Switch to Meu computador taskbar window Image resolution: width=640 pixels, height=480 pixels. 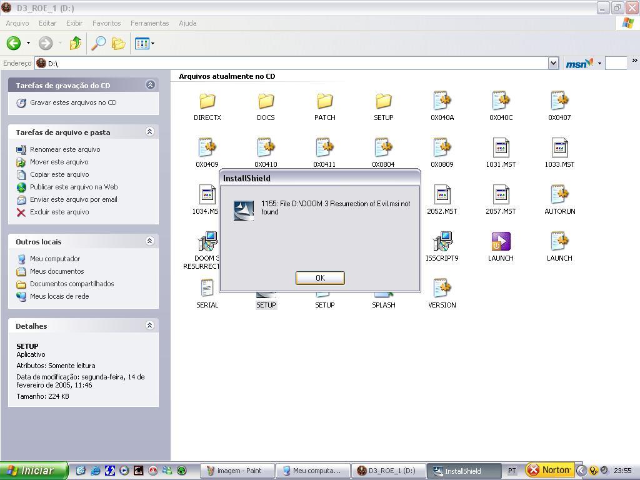[x=312, y=471]
